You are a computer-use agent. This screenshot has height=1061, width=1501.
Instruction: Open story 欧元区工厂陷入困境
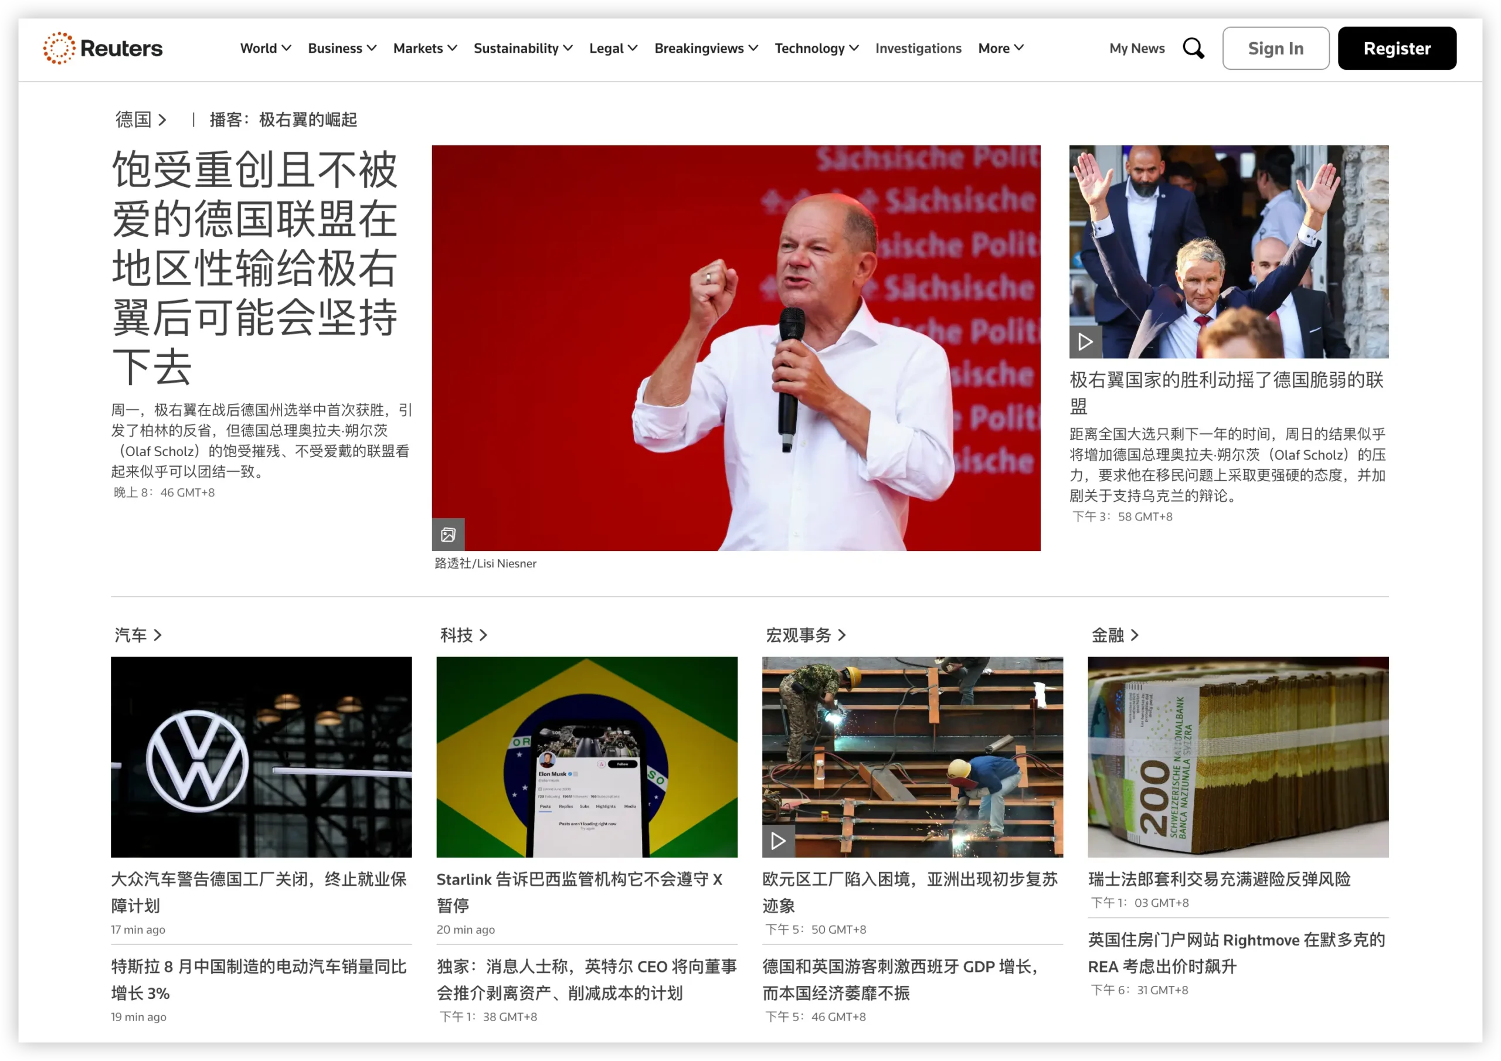coord(910,892)
